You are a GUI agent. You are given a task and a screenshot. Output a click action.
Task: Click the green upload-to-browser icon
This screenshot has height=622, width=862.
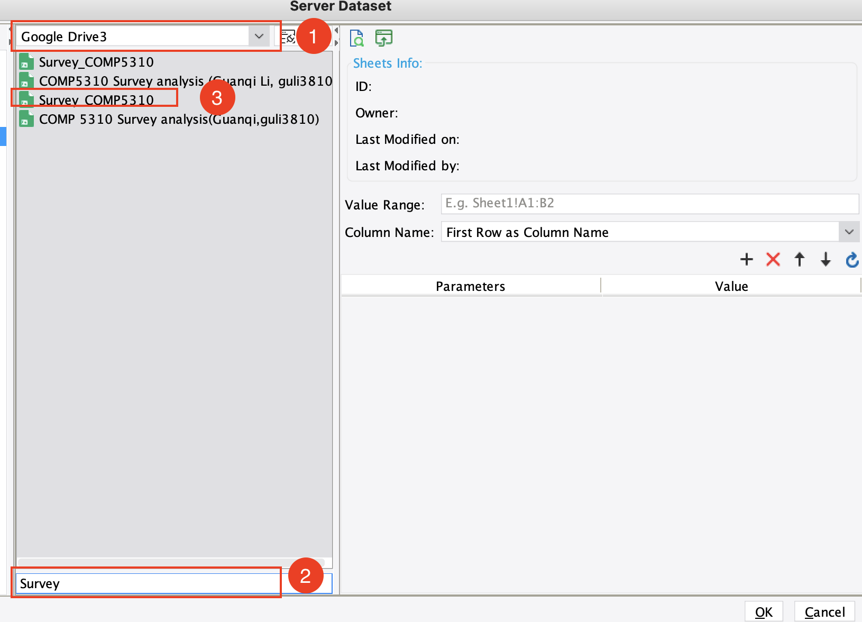(x=383, y=38)
